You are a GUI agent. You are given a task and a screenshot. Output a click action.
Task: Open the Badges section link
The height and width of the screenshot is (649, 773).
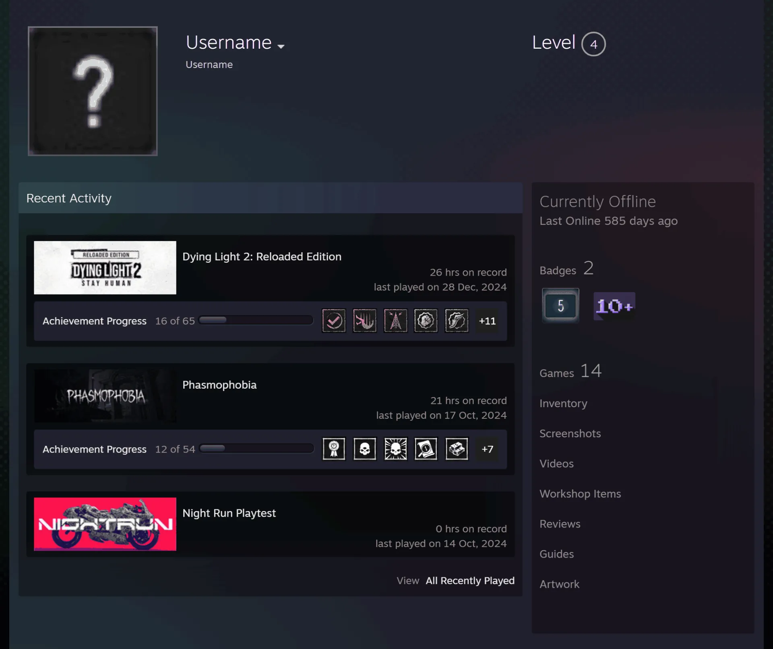click(x=566, y=268)
